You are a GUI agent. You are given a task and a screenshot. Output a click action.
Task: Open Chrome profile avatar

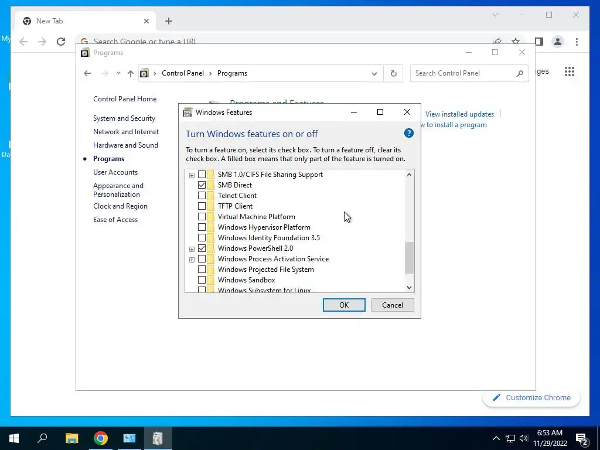click(x=558, y=42)
